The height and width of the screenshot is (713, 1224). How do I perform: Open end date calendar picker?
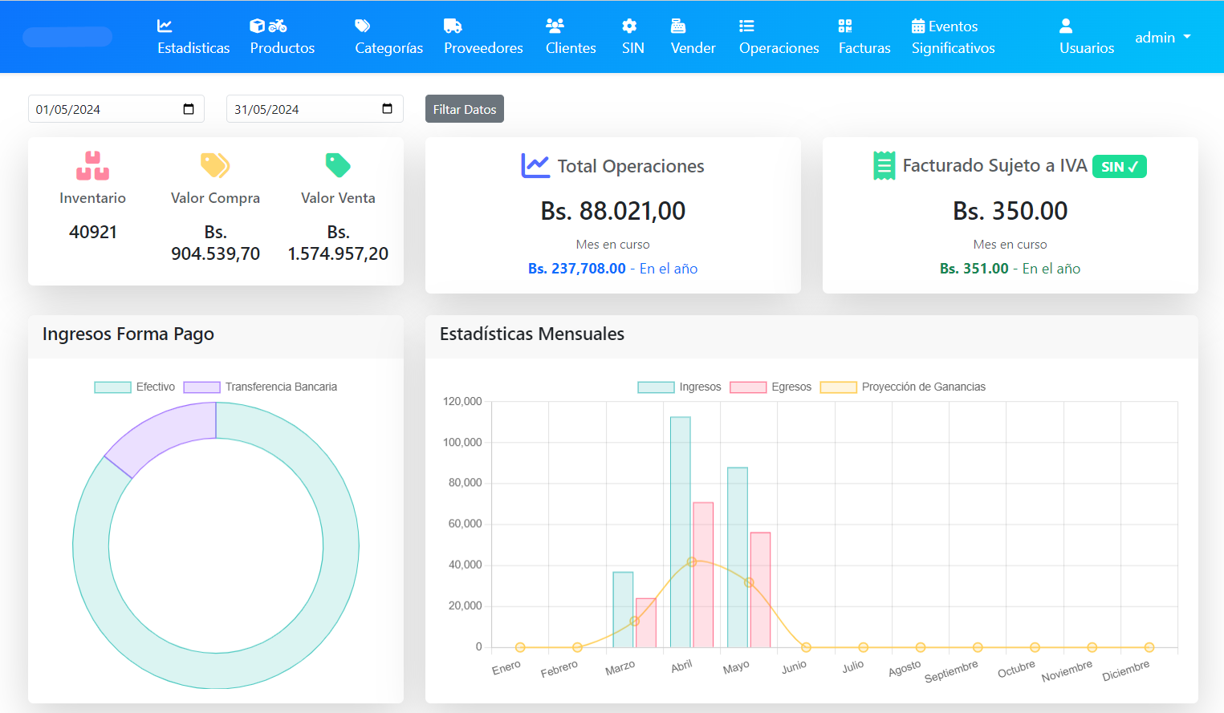point(387,109)
